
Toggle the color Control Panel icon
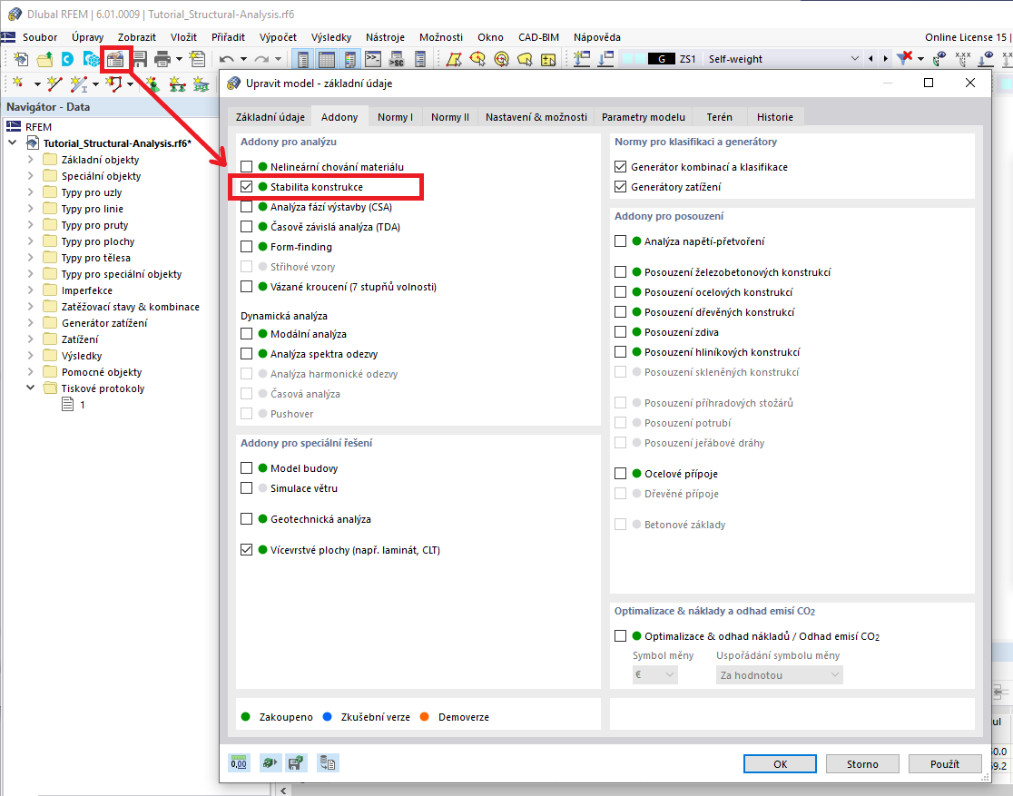(349, 59)
